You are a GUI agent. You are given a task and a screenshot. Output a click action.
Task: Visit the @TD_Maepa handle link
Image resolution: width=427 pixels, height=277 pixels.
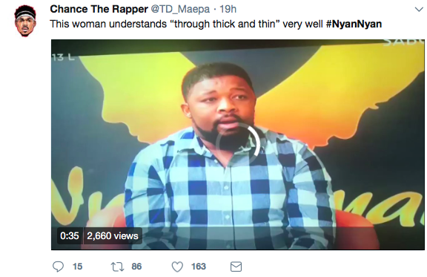point(180,10)
